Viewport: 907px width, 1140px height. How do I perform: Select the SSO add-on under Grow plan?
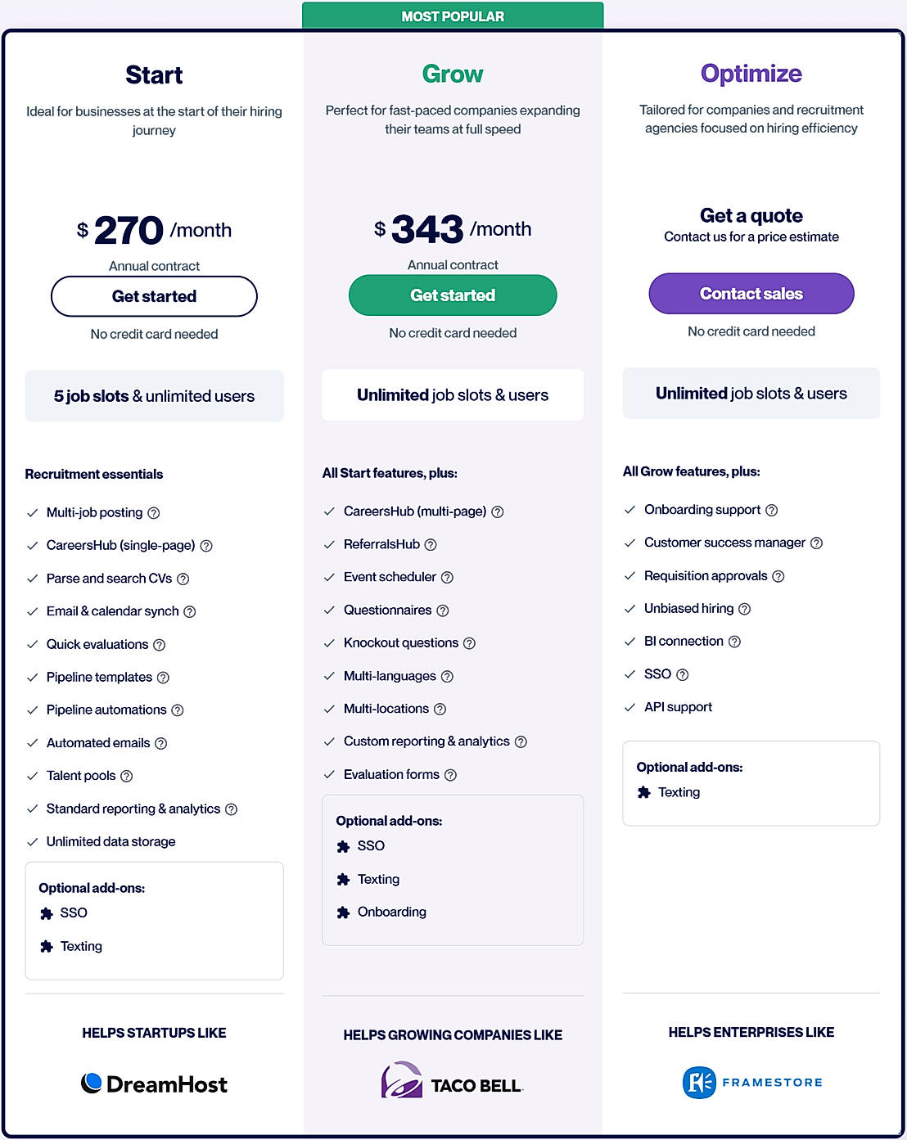(370, 846)
